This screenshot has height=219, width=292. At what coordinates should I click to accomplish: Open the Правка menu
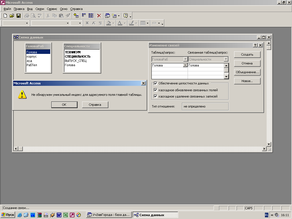(x=19, y=9)
